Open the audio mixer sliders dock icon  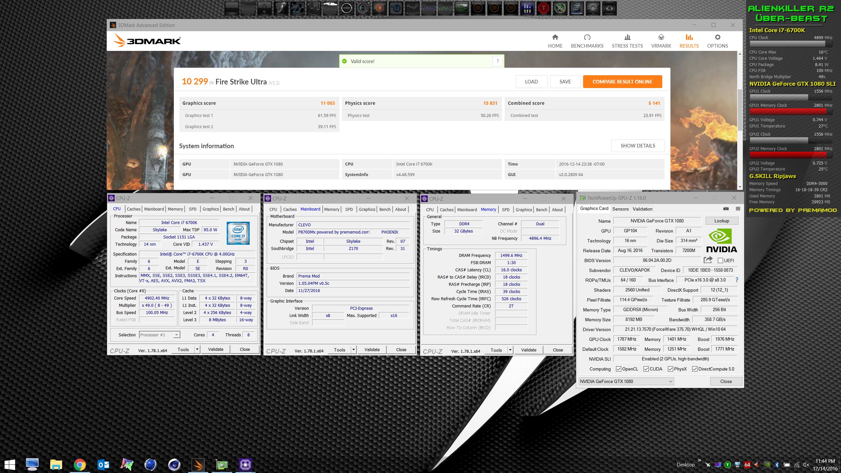point(314,8)
